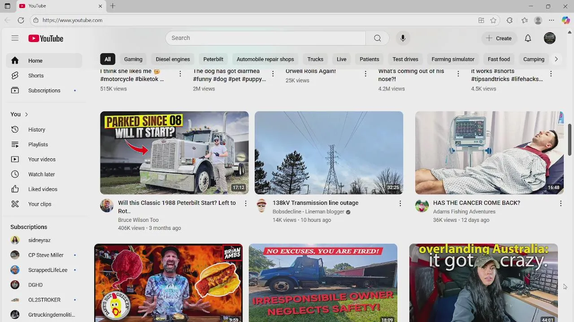The width and height of the screenshot is (574, 322).
Task: Open Liked videos in sidebar
Action: click(x=44, y=189)
